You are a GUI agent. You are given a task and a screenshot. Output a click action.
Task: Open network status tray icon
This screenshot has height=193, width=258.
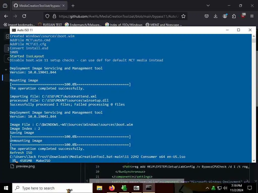coord(219,188)
